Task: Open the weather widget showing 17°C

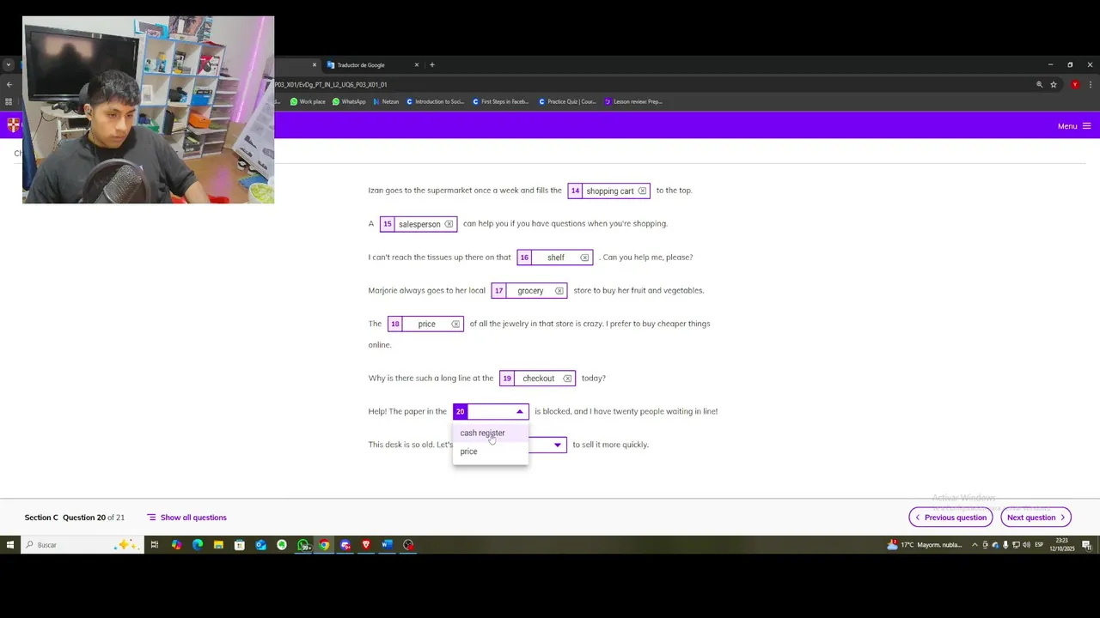Action: coord(925,545)
